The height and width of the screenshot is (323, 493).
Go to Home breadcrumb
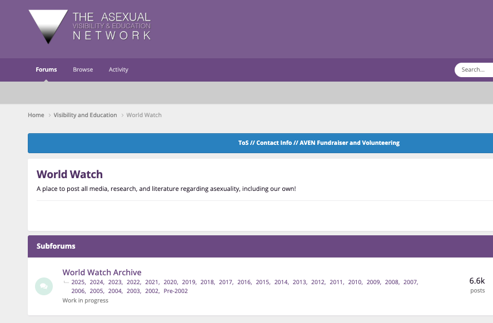click(36, 115)
